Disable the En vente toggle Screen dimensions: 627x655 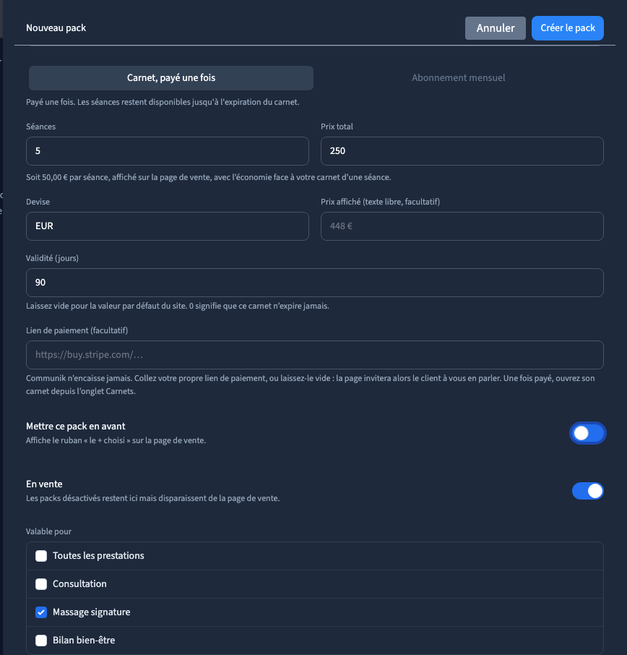588,491
